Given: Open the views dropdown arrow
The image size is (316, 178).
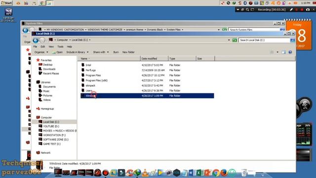Looking at the screenshot, I should [x=277, y=52].
